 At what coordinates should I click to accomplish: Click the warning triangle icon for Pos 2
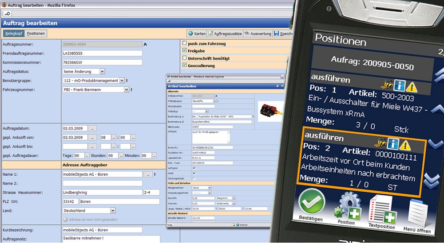point(404,144)
